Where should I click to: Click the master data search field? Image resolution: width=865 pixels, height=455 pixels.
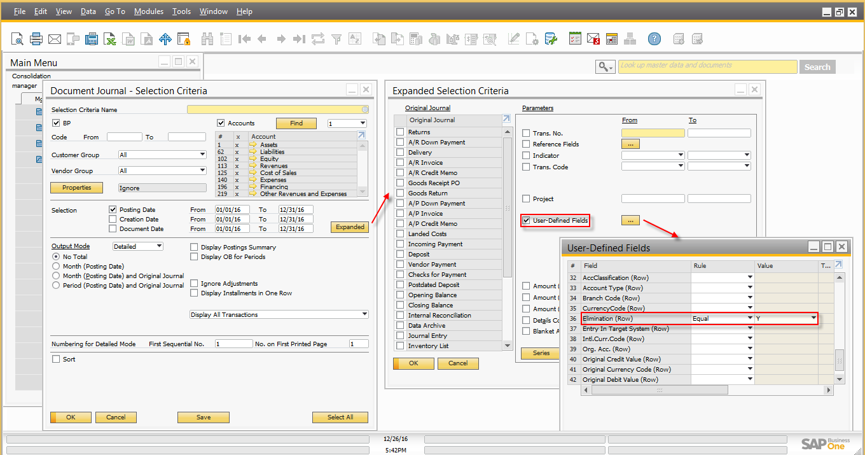click(x=707, y=66)
